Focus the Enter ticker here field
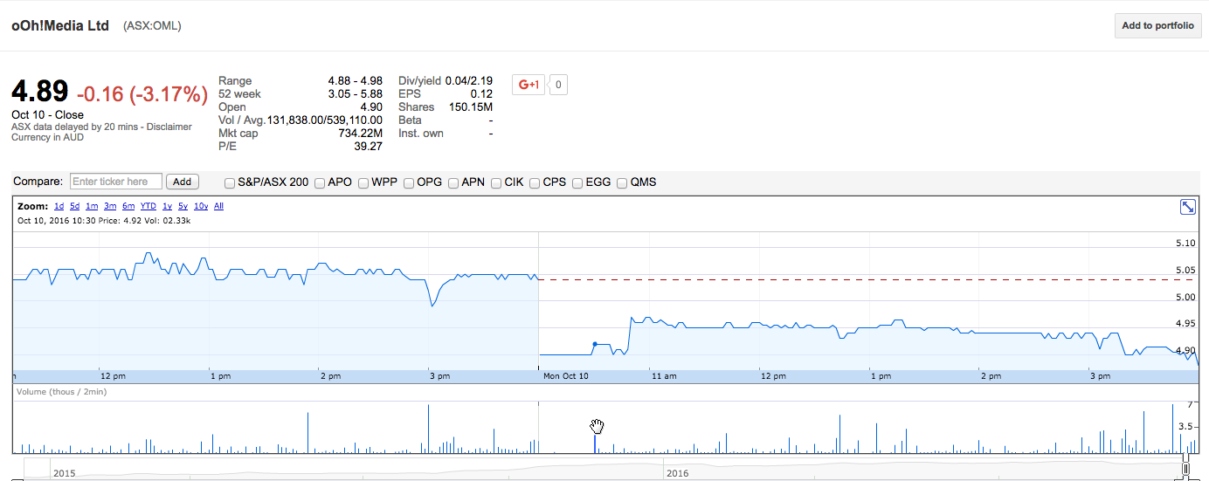 tap(115, 182)
